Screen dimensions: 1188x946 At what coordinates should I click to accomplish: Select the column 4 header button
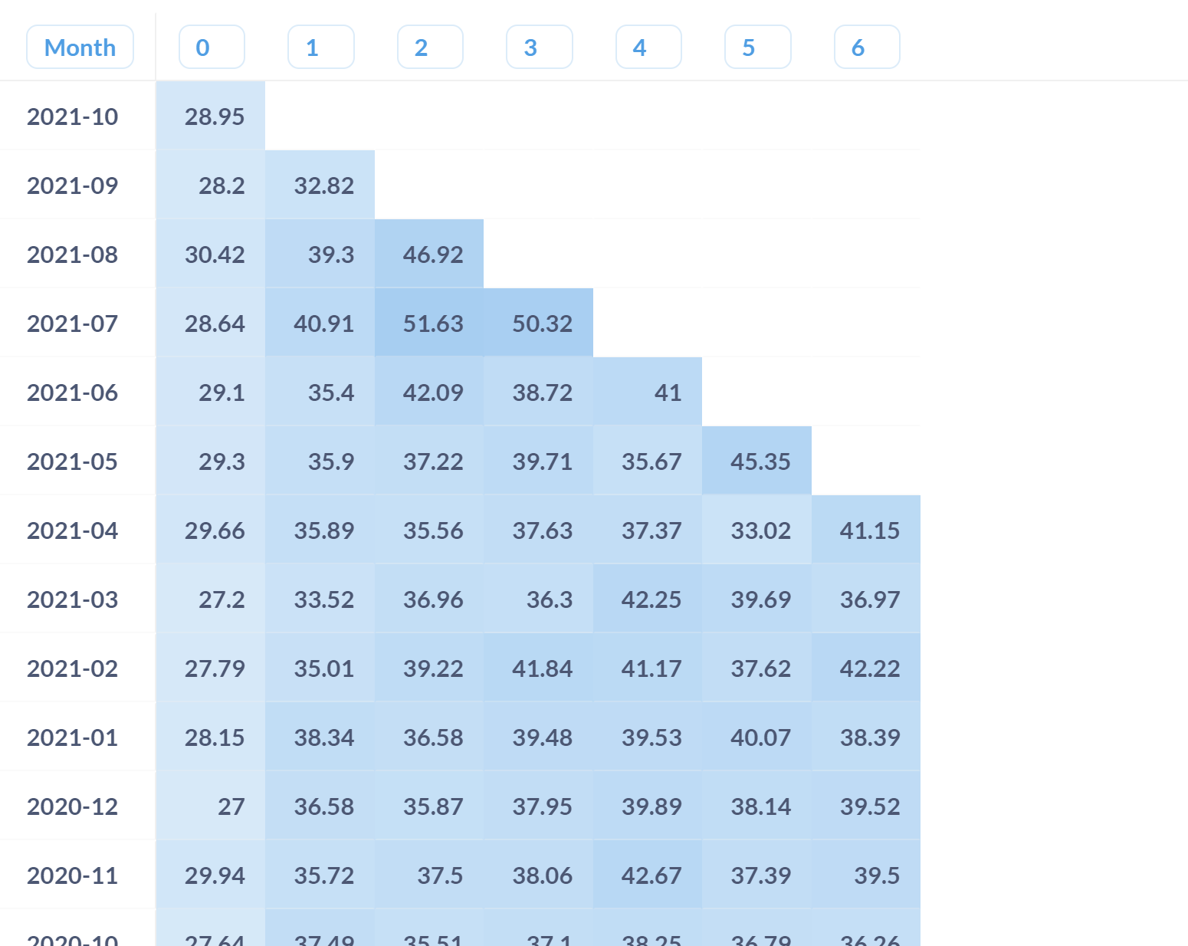648,48
